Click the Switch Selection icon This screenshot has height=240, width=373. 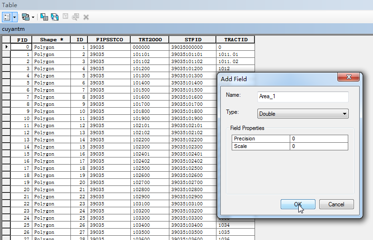pos(55,17)
